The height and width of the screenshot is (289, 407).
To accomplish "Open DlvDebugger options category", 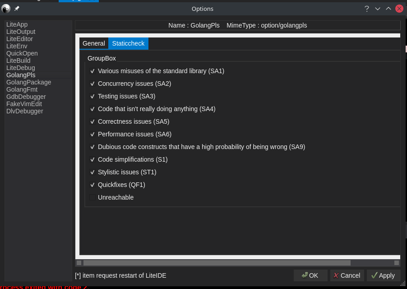I will pos(38,111).
